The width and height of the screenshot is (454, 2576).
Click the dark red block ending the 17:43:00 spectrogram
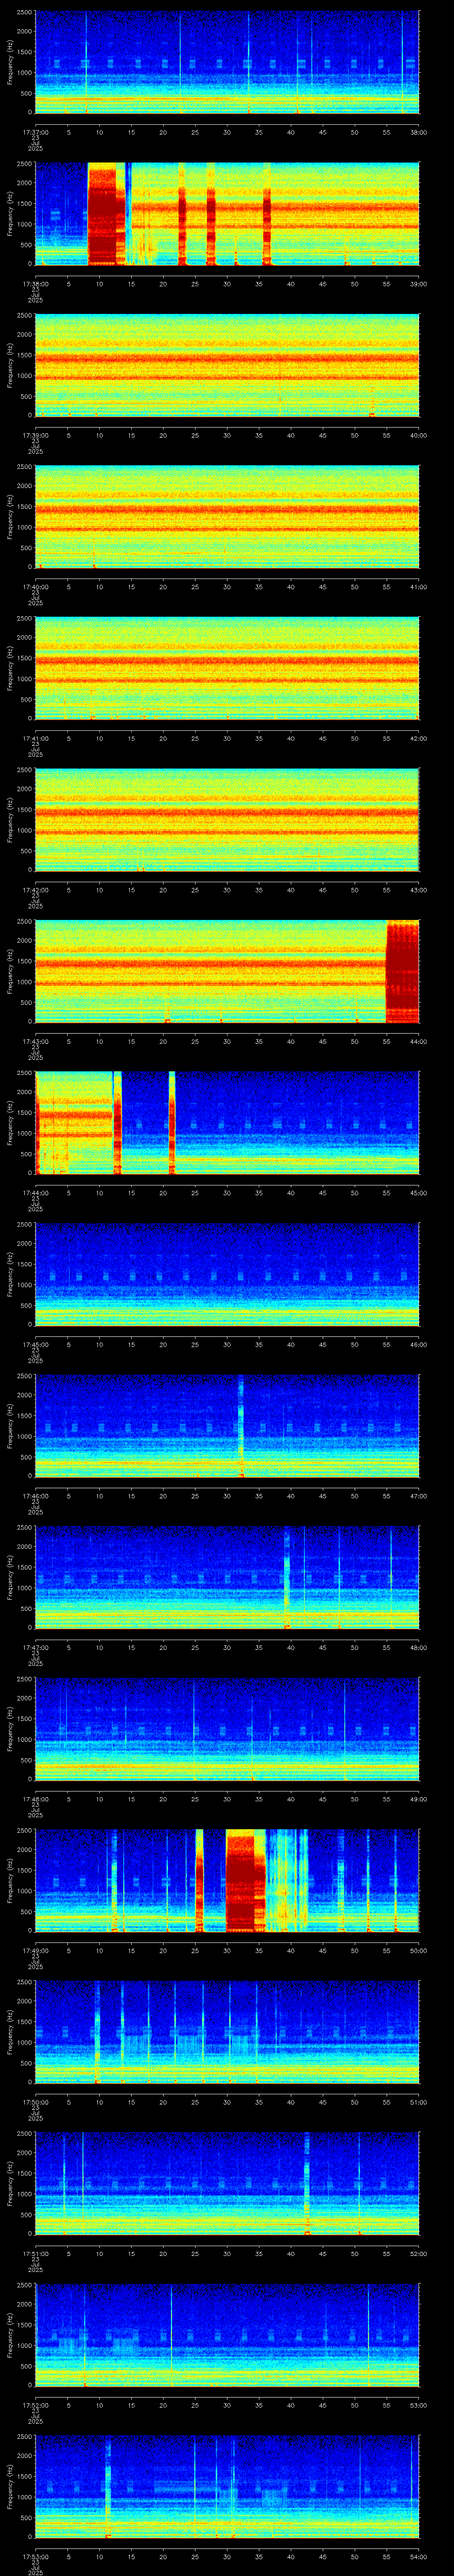[402, 972]
